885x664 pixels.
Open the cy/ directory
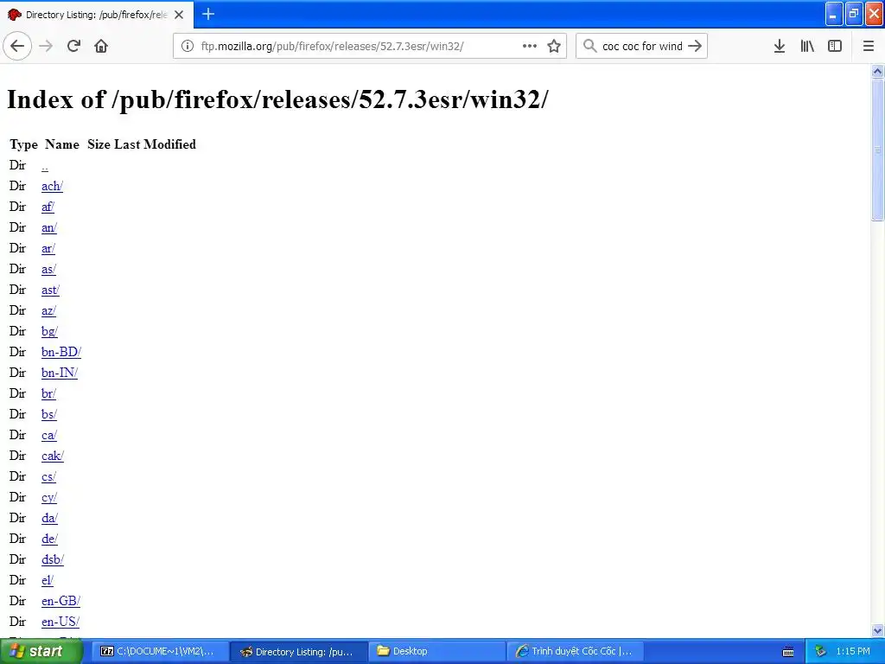coord(49,497)
